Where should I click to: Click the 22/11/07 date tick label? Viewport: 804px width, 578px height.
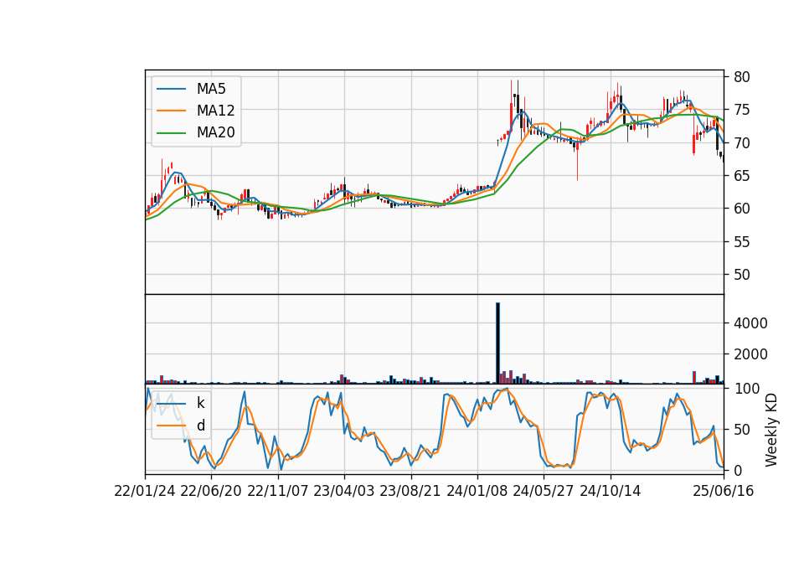[278, 492]
